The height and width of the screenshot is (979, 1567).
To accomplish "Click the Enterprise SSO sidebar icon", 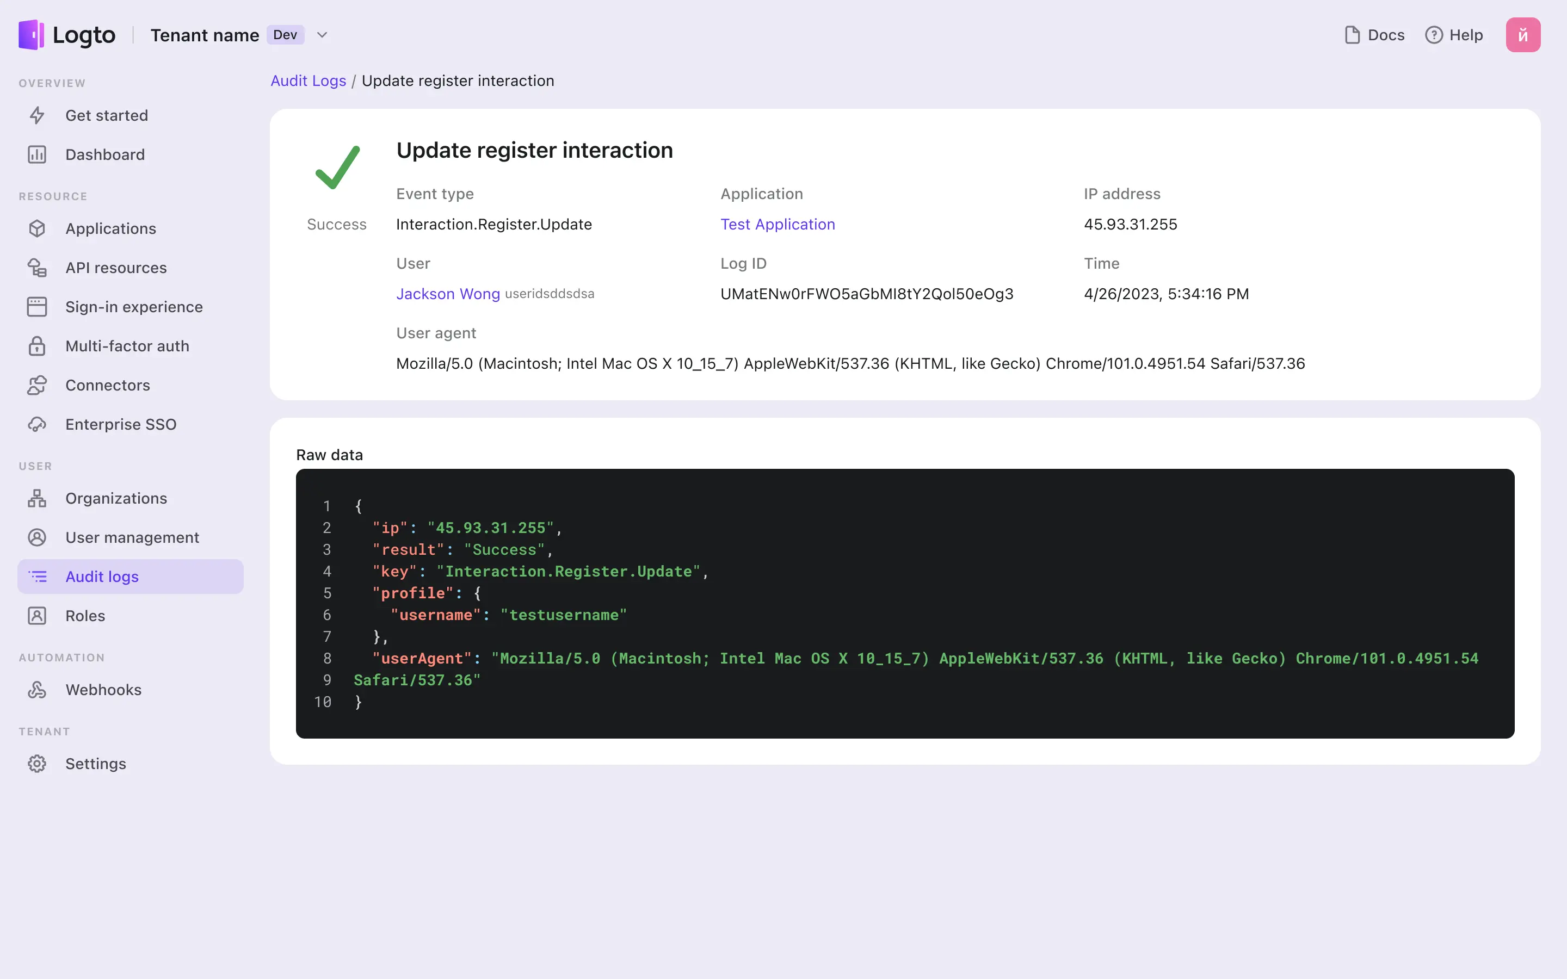I will coord(37,424).
